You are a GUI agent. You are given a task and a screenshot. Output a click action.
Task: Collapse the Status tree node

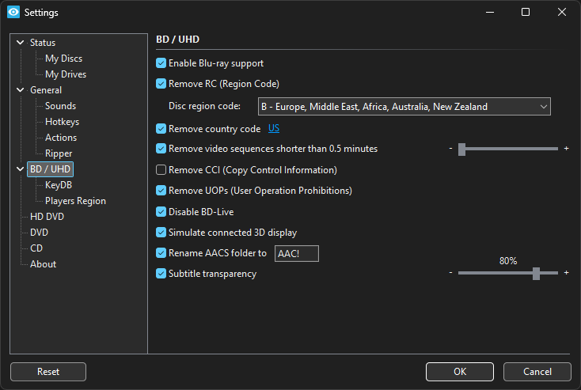click(x=21, y=43)
